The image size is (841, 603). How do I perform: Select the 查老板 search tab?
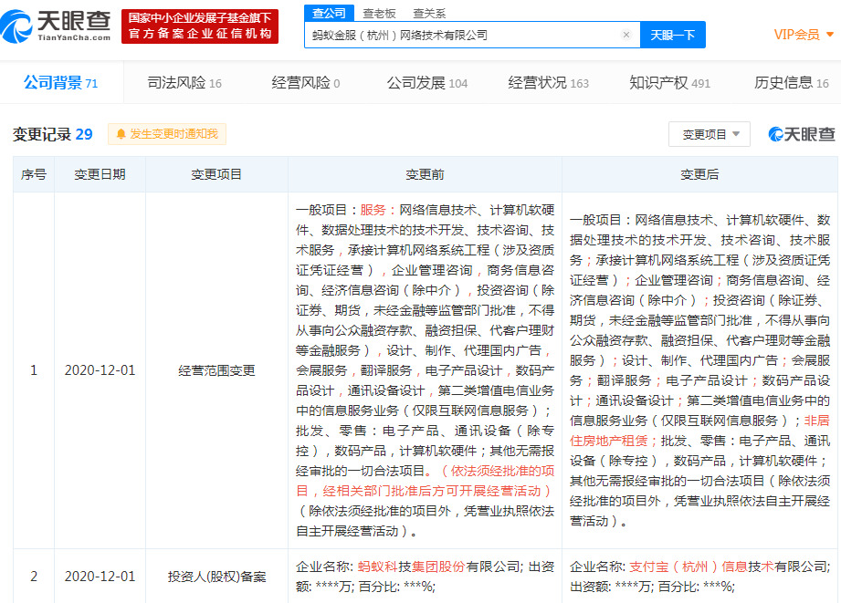[379, 14]
